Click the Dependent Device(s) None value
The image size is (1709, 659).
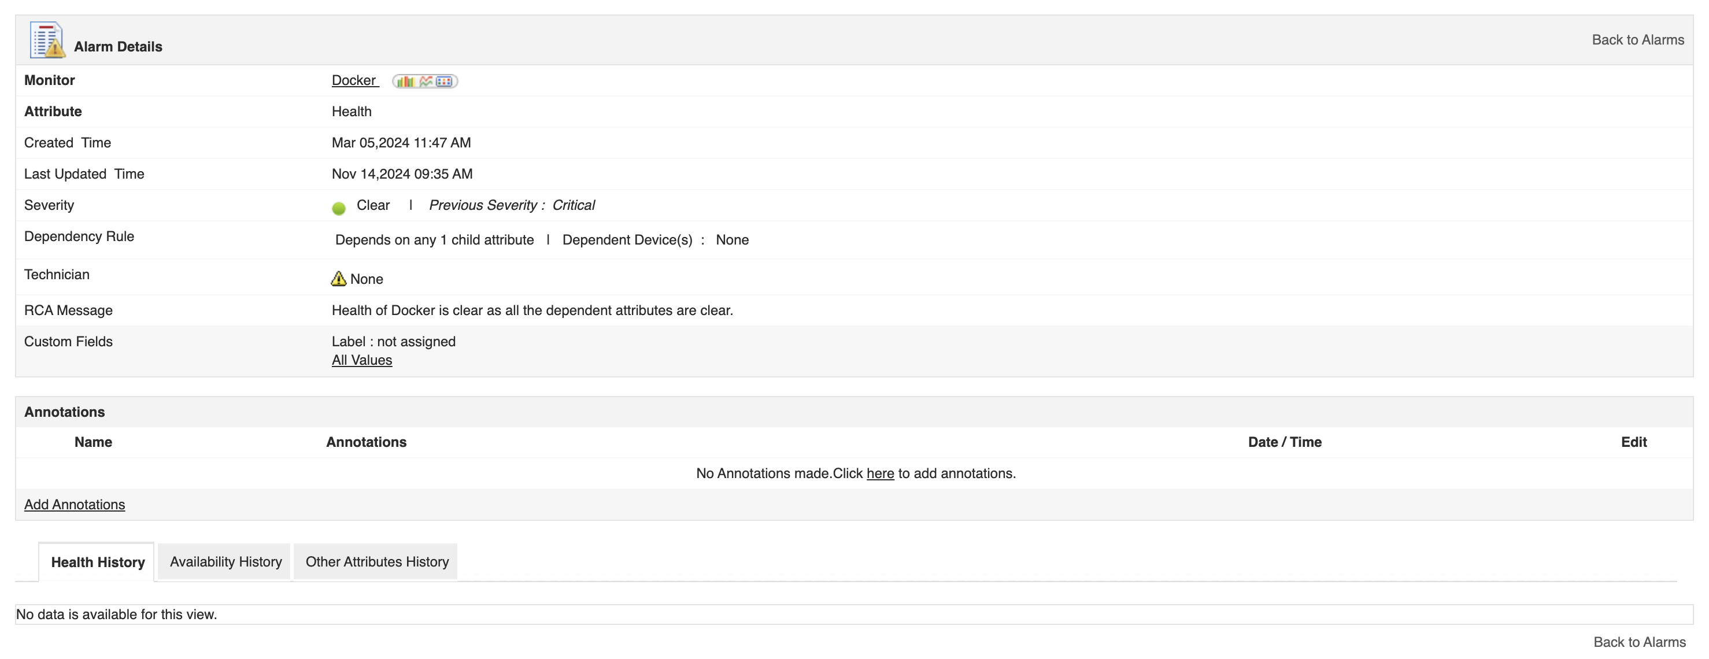(x=732, y=239)
